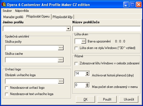Close the Opera Customizer window
The width and height of the screenshot is (143, 106).
point(139,5)
